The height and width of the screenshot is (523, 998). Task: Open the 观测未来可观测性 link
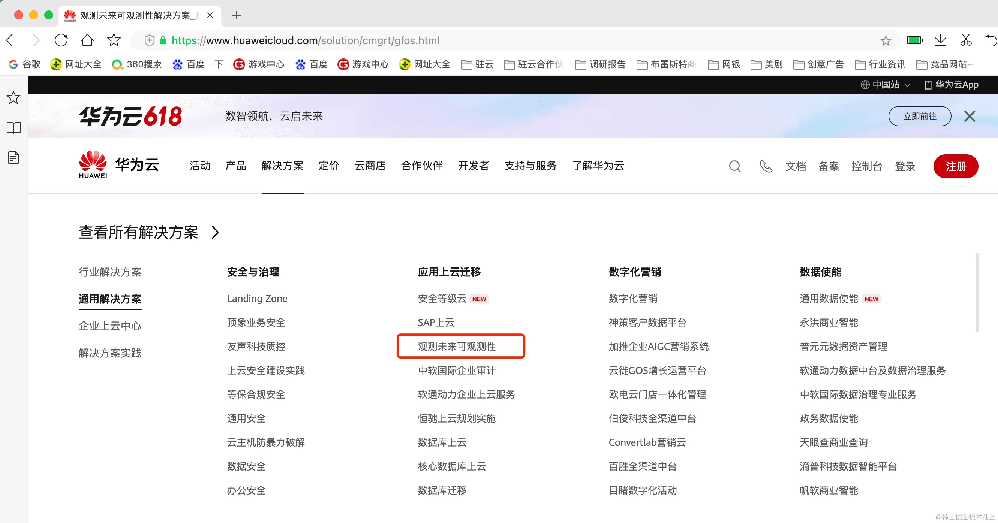pos(457,347)
